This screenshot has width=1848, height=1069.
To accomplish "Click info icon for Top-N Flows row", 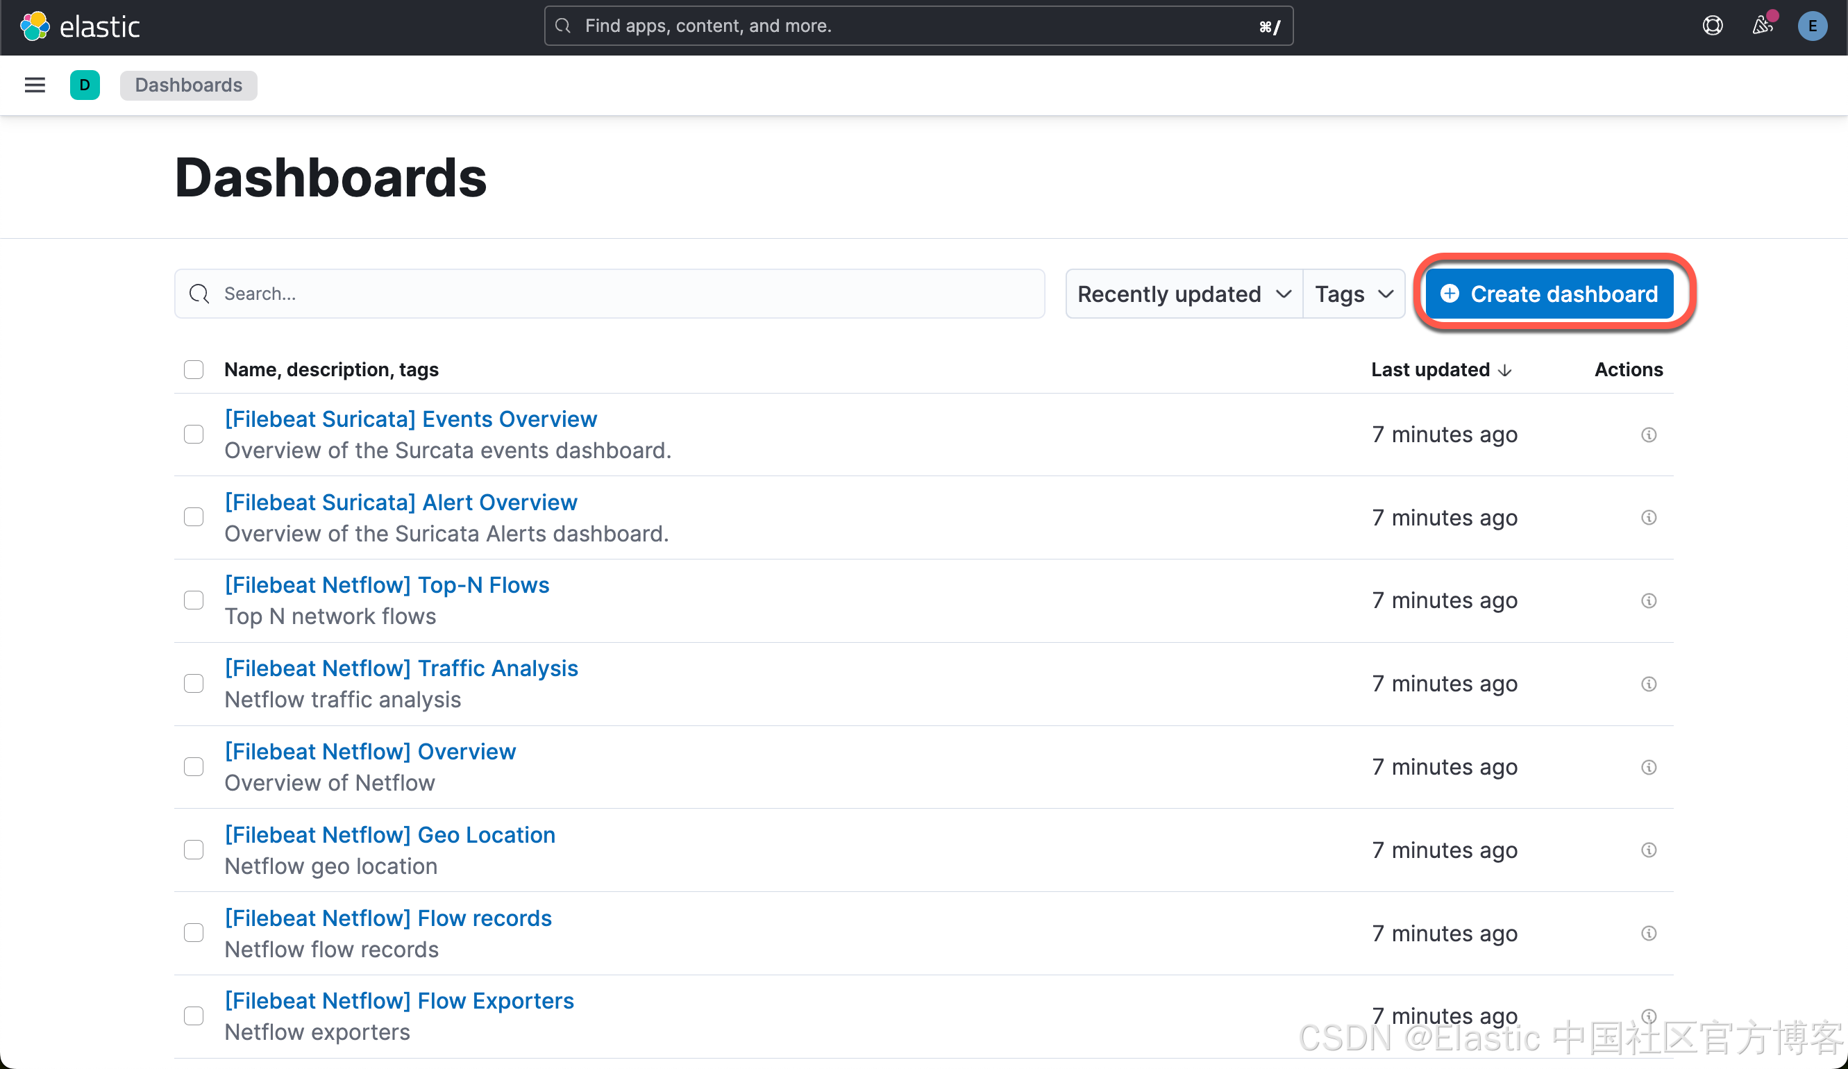I will coord(1649,600).
